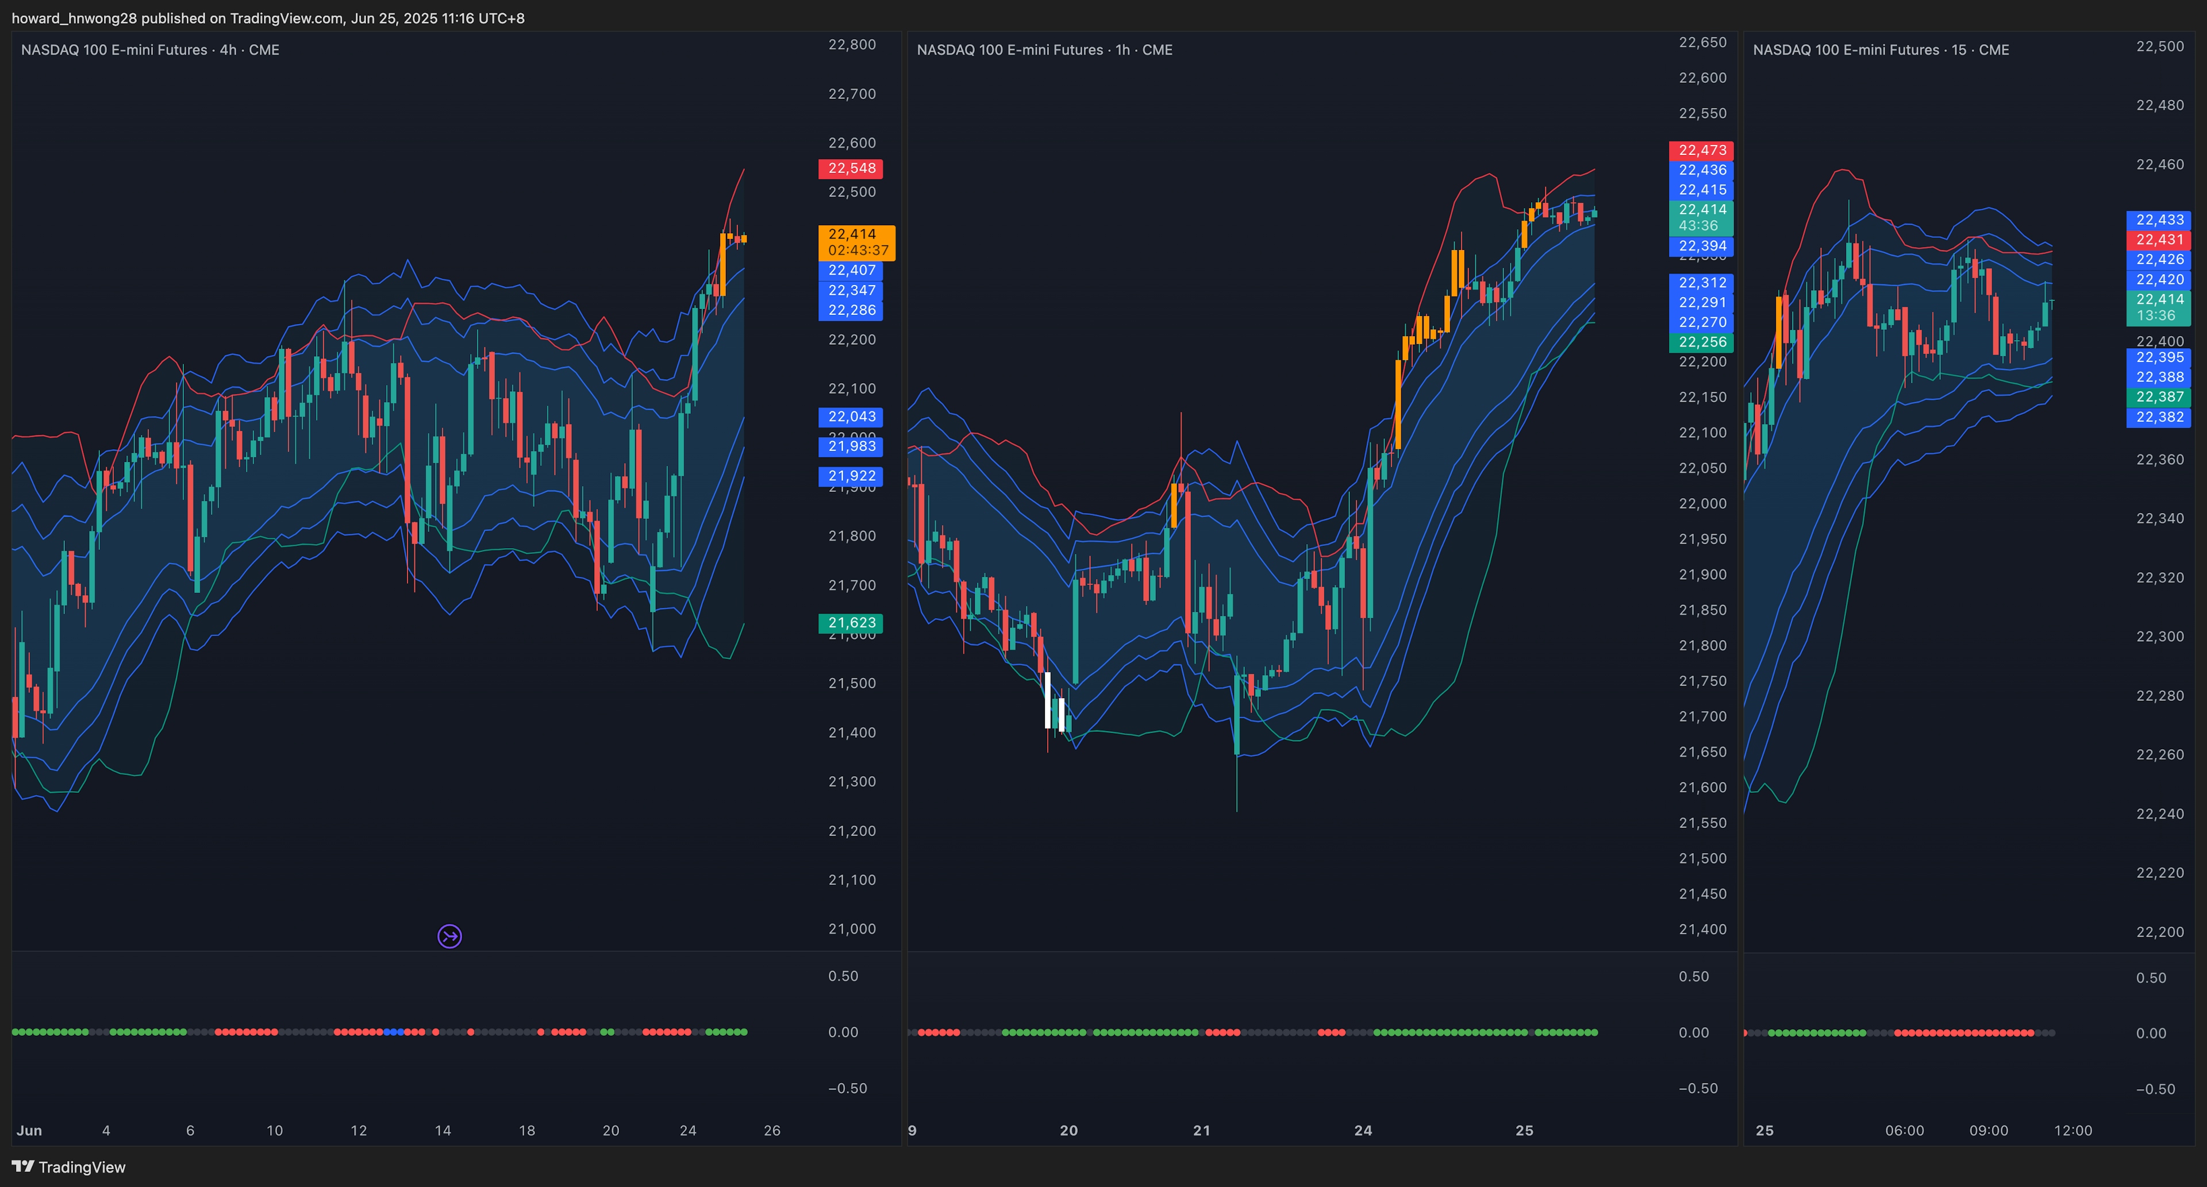Click the blue 22,415 price label

click(x=1701, y=190)
